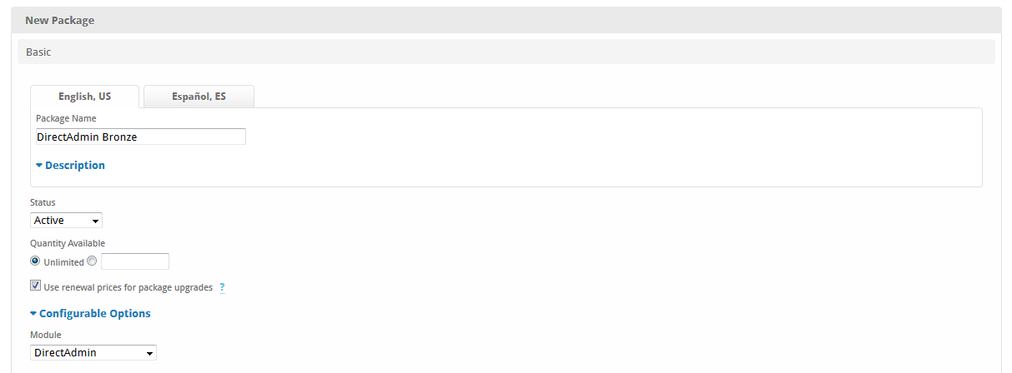Collapse the Configurable Options heading
1012x373 pixels.
[x=95, y=314]
